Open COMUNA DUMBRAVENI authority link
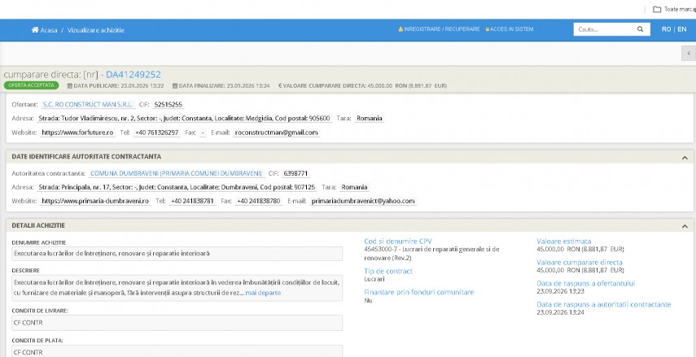The width and height of the screenshot is (696, 357). click(176, 173)
